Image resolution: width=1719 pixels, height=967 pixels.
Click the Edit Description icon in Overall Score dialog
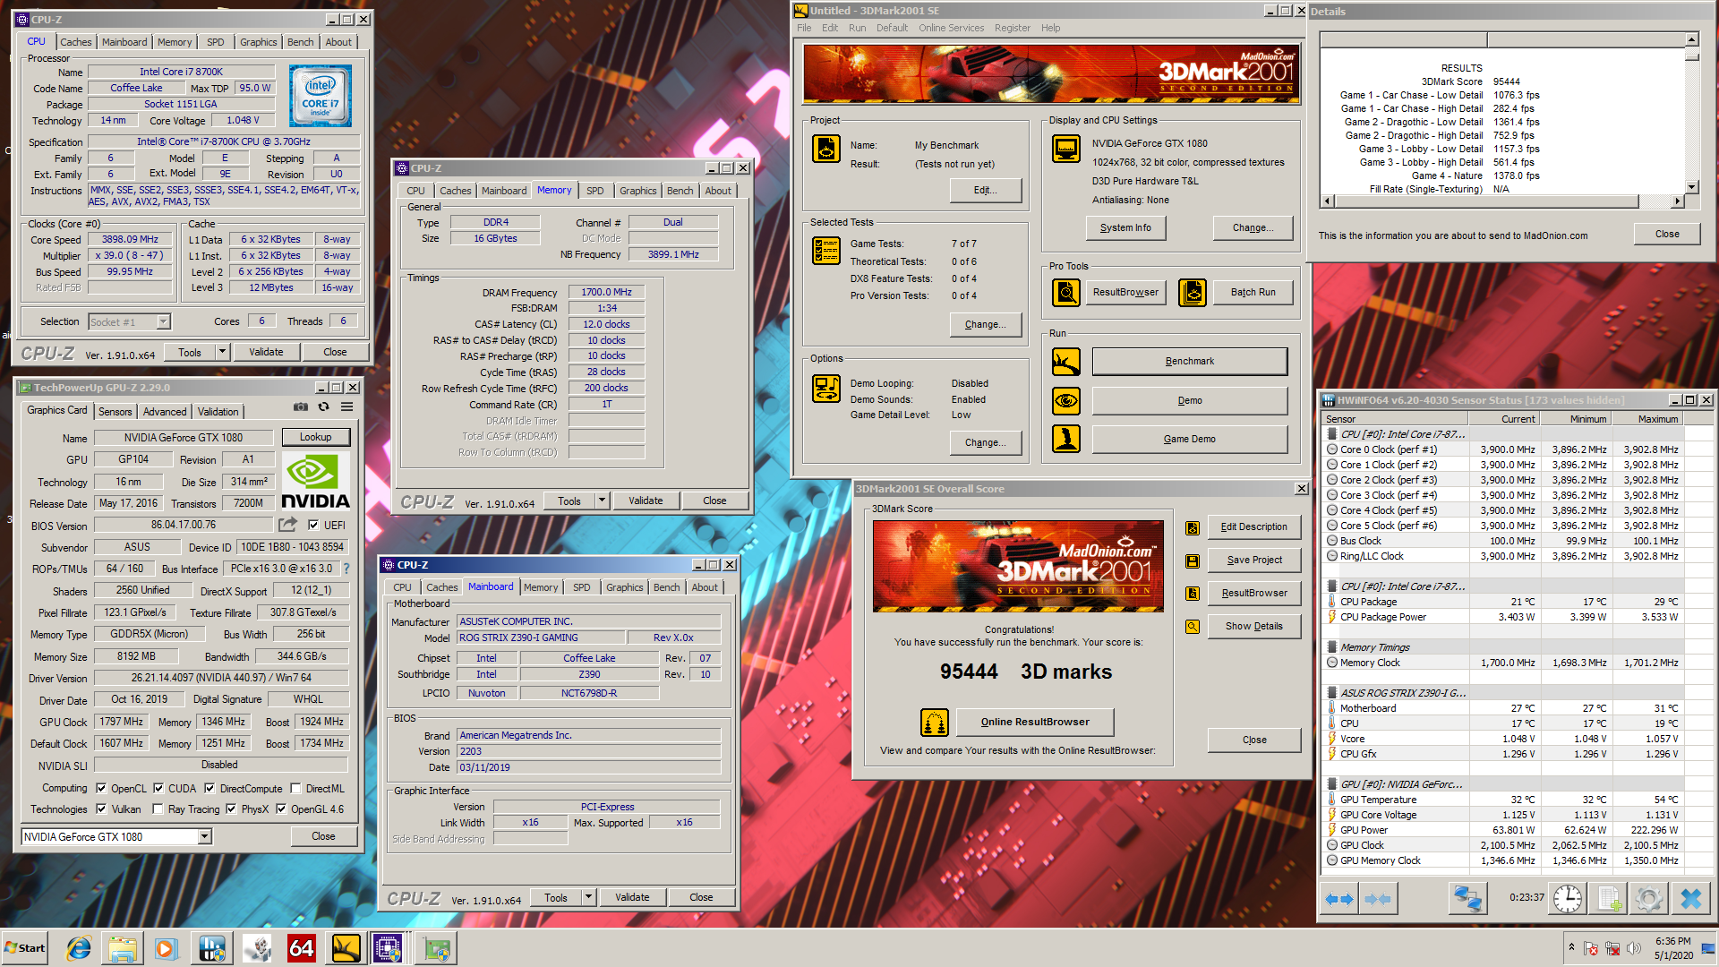[1193, 528]
